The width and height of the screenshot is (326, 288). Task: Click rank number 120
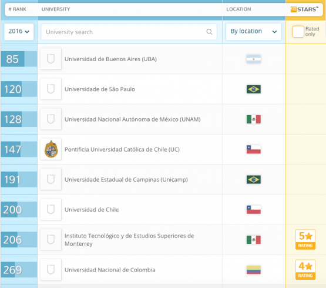(x=12, y=89)
